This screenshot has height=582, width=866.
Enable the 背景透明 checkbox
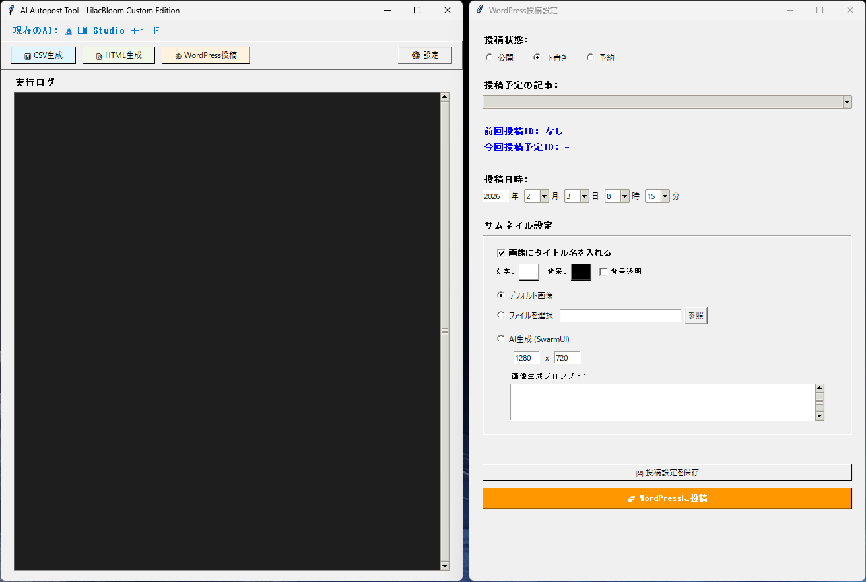(603, 272)
